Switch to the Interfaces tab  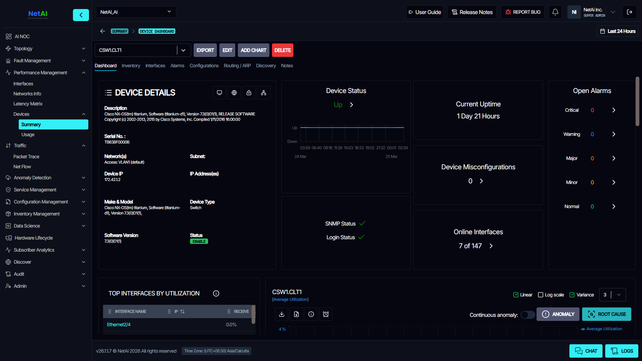click(x=155, y=66)
